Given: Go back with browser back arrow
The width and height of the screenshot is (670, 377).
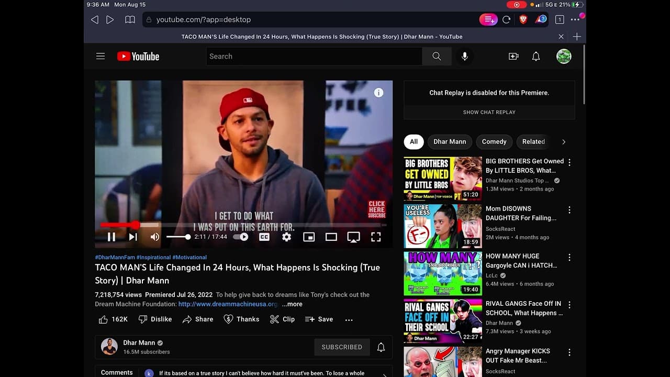Looking at the screenshot, I should pos(95,19).
